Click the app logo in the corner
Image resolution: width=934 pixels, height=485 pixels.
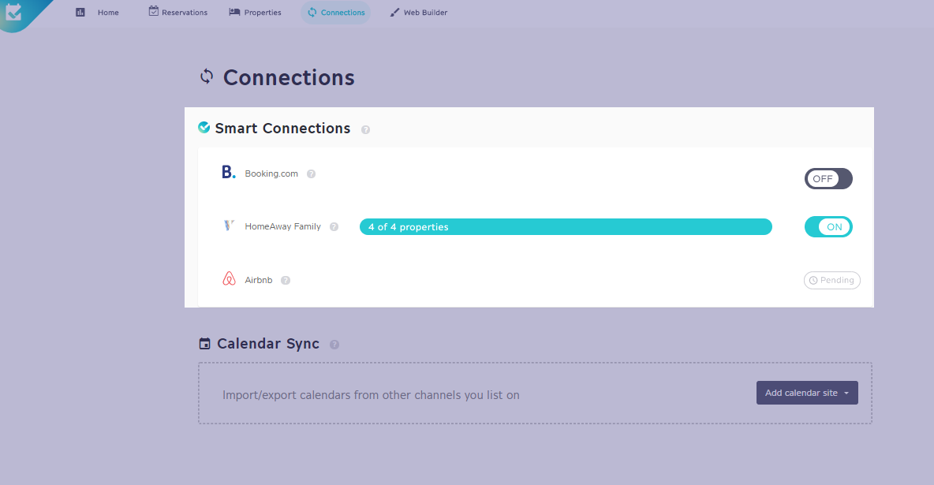tap(13, 13)
